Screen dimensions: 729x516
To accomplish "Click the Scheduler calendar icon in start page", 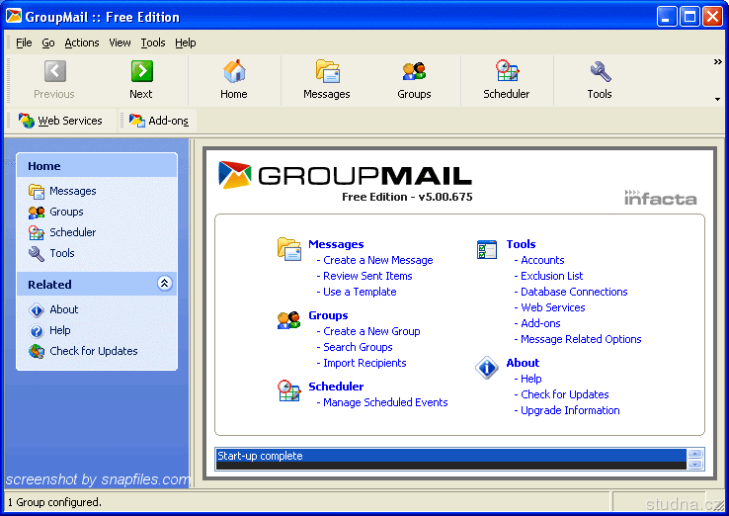I will 289,390.
